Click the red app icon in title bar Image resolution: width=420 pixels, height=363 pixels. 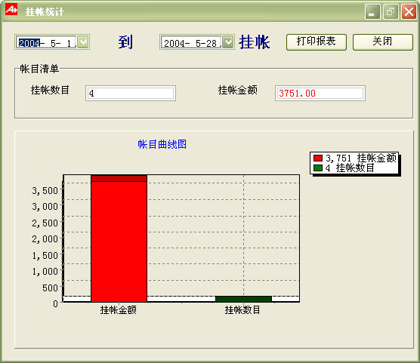point(11,10)
